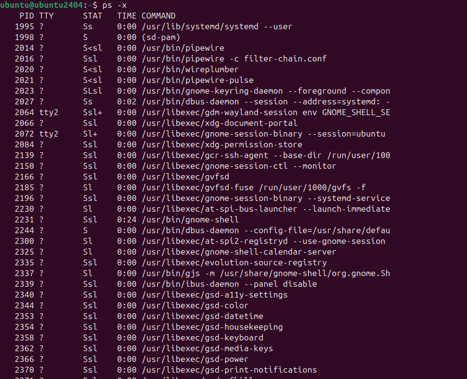Click the gsd-media-keys command path
Viewport: 467px width, 379px height.
pos(207,348)
